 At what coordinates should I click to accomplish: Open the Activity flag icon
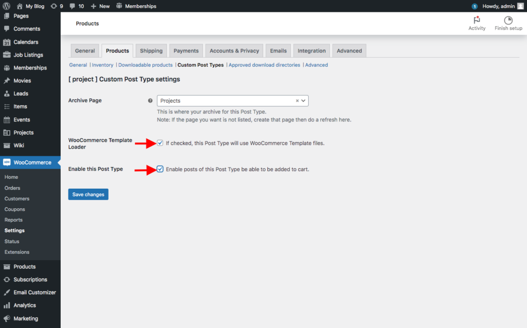477,20
